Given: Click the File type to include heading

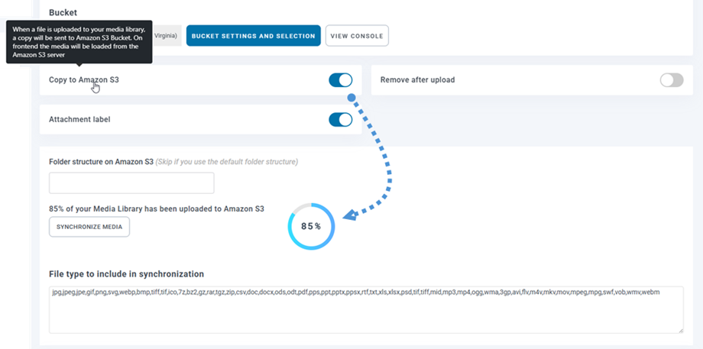Looking at the screenshot, I should (126, 274).
